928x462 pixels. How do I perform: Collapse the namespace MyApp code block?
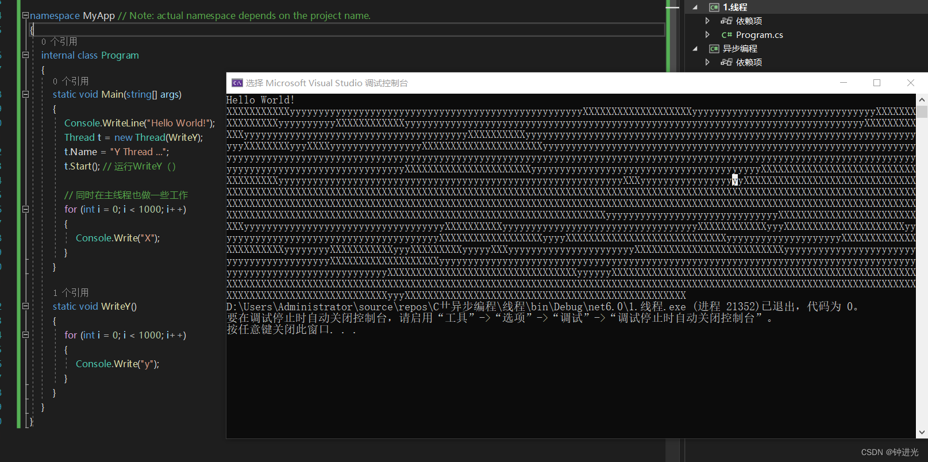click(25, 16)
